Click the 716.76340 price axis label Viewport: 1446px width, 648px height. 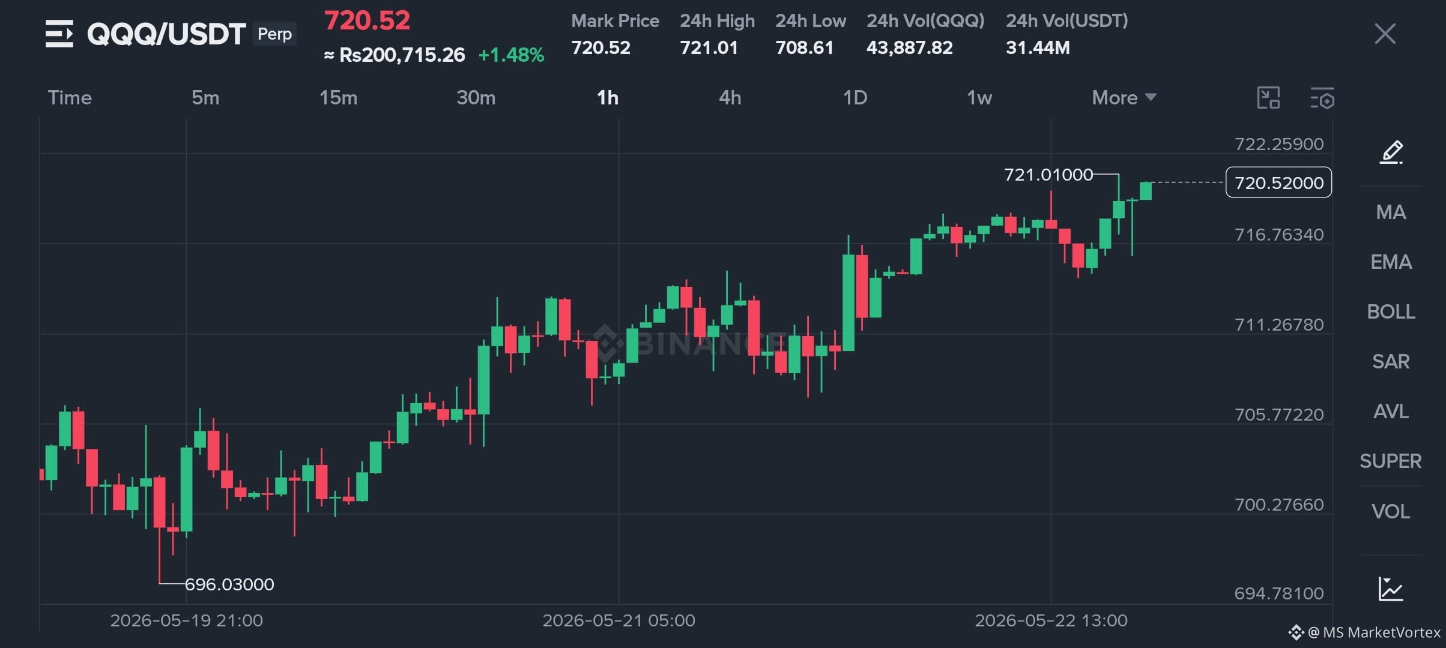click(x=1278, y=235)
